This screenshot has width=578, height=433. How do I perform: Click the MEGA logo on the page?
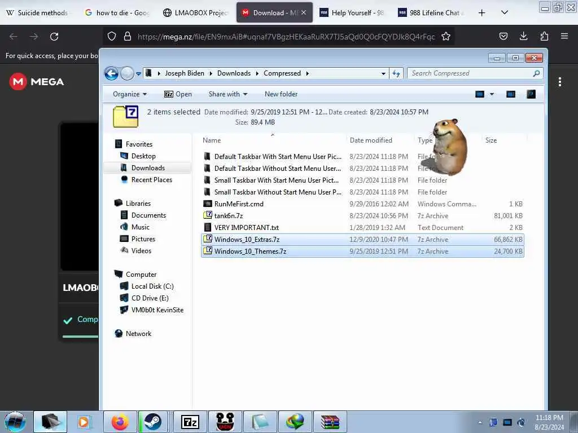(x=37, y=82)
